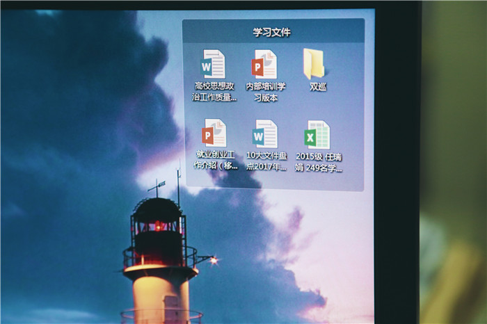The height and width of the screenshot is (324, 487).
Task: Click the white lighthouse tower on the wallpaper
Action: pyautogui.click(x=160, y=292)
